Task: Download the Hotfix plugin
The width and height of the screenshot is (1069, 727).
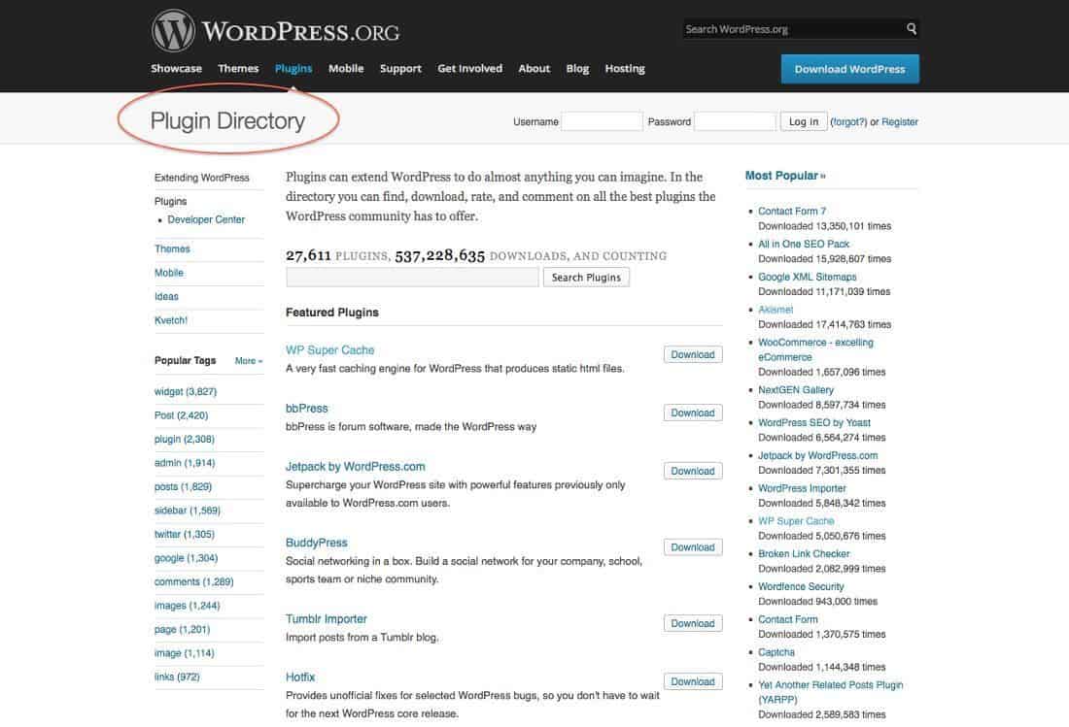Action: 693,681
